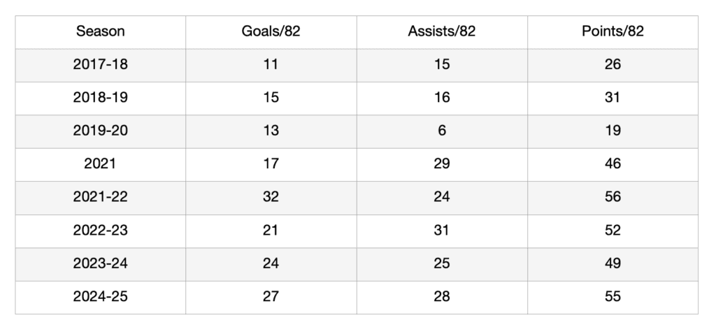Select the 2022-23 assists value of 31
The image size is (716, 329).
tap(442, 231)
